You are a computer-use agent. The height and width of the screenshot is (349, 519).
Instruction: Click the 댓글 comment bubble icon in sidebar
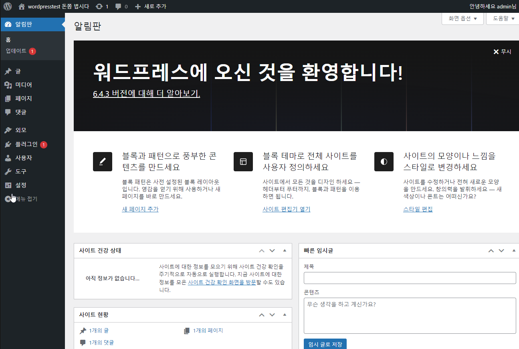pos(8,112)
